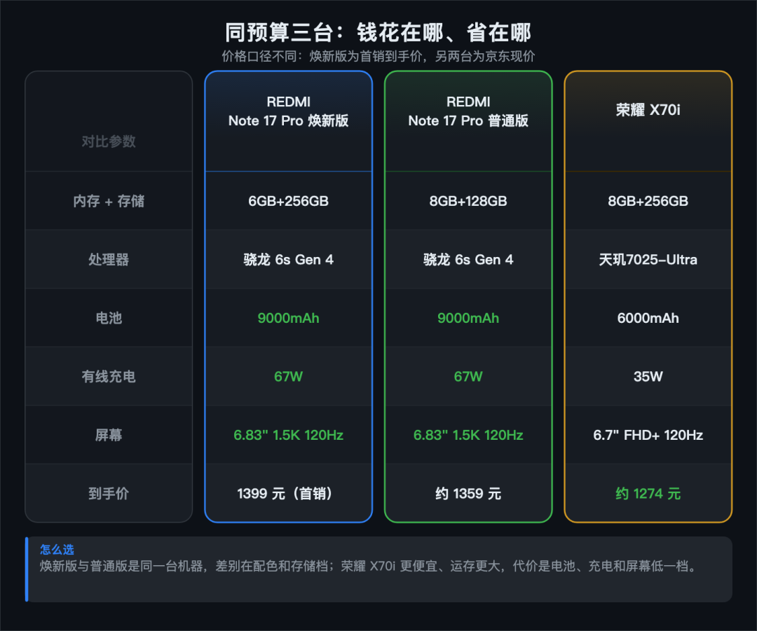Screen dimensions: 757x631
Task: Select the 屏幕 row label
Action: point(109,435)
